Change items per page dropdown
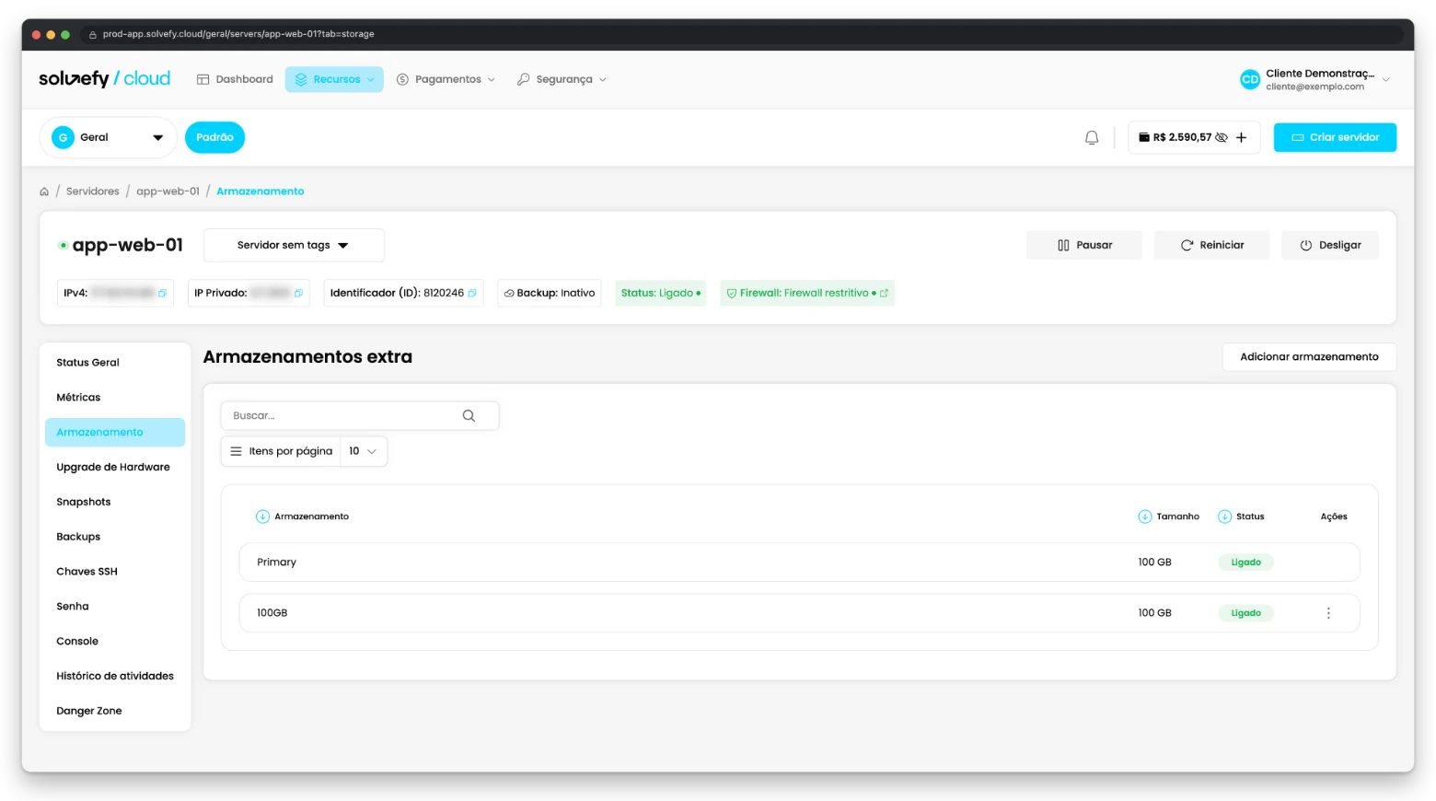This screenshot has width=1436, height=801. click(364, 451)
